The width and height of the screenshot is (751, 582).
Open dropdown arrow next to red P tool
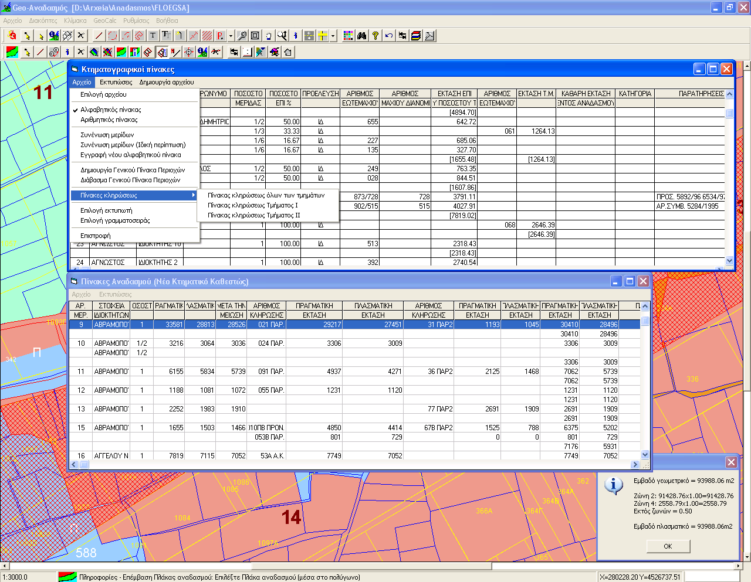pyautogui.click(x=231, y=36)
